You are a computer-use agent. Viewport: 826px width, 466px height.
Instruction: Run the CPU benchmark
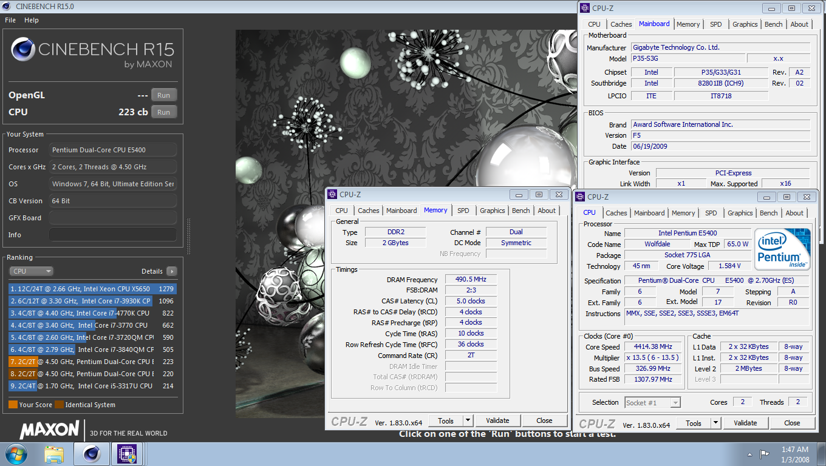(164, 112)
